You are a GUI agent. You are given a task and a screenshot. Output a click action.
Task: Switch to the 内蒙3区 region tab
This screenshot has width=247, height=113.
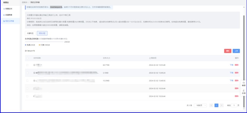pyautogui.click(x=30, y=33)
